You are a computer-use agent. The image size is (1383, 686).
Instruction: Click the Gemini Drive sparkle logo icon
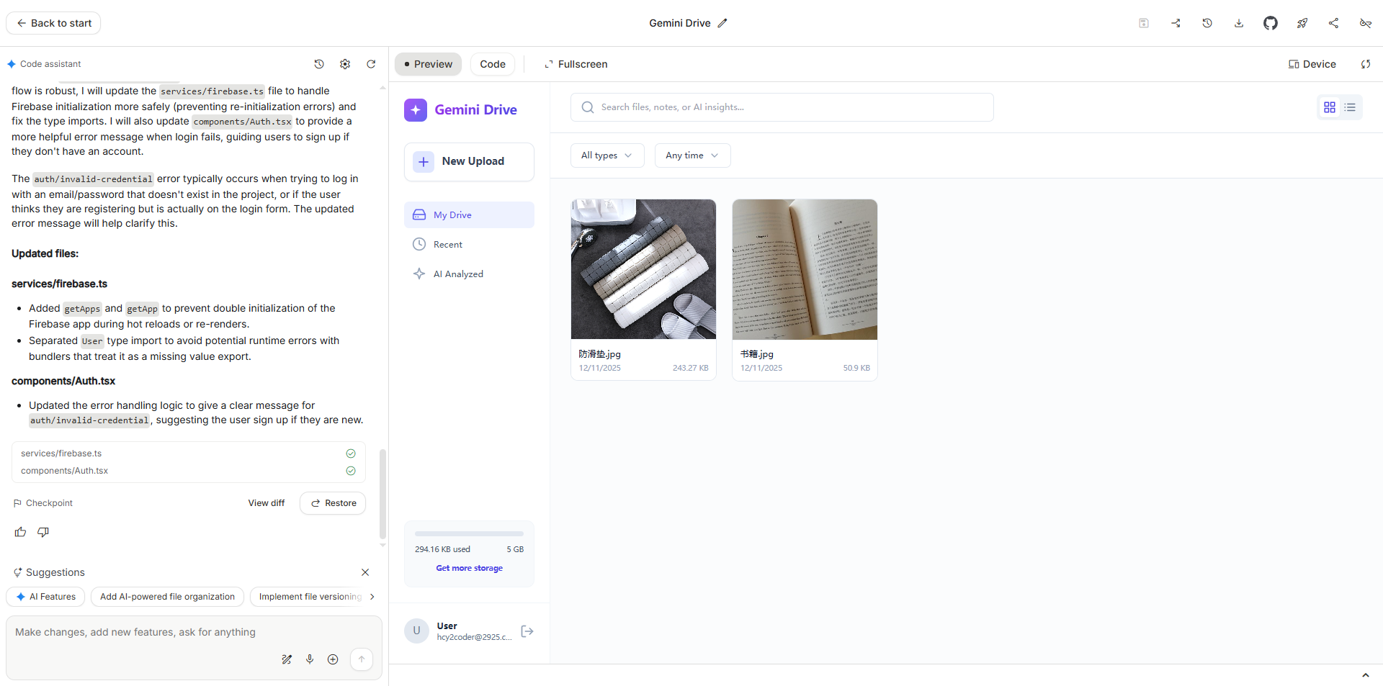[x=416, y=110]
